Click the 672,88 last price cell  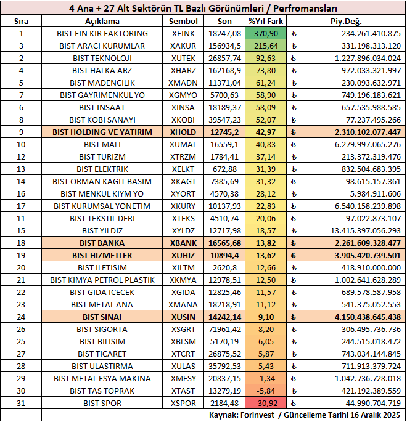[x=224, y=169]
